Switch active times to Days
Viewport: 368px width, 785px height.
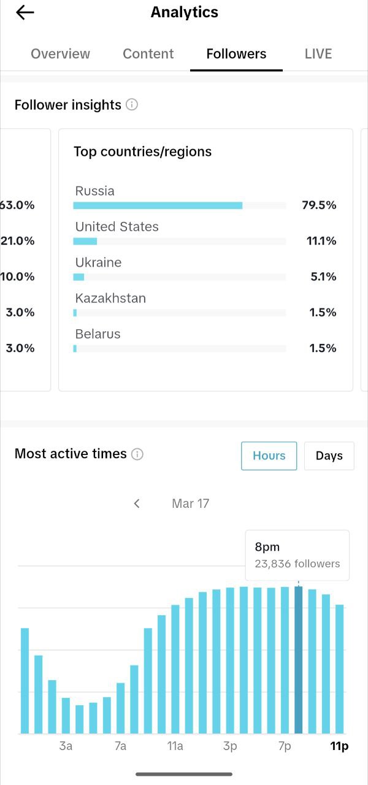click(x=329, y=456)
